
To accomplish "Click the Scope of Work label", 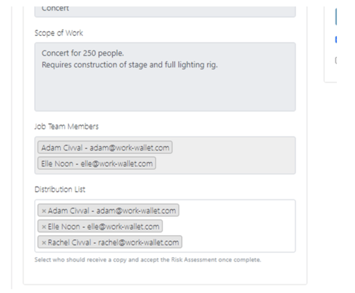I will pos(58,33).
